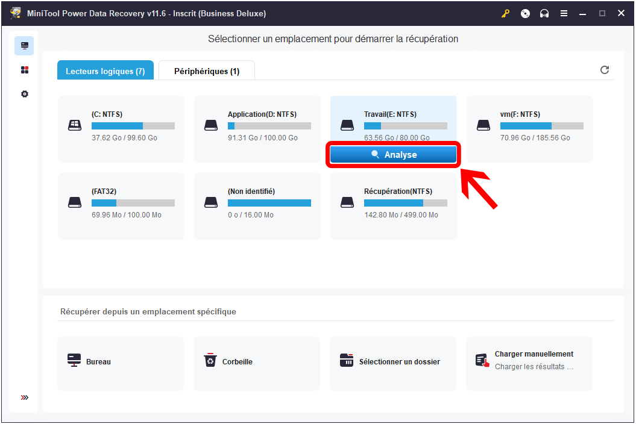Select the recovery drive icon in left sidebar
The image size is (636, 424).
tap(24, 46)
